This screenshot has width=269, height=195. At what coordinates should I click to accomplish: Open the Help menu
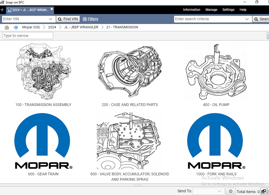click(x=243, y=9)
